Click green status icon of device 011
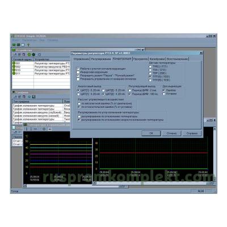 tap(14, 73)
